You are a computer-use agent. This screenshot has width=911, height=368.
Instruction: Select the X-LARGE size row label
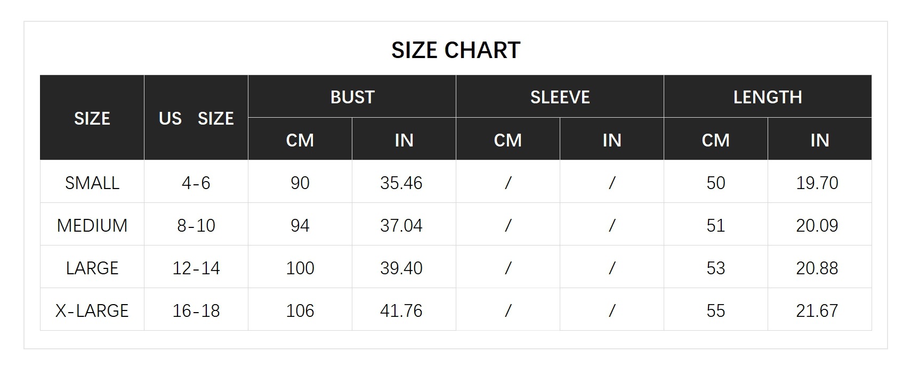point(92,310)
